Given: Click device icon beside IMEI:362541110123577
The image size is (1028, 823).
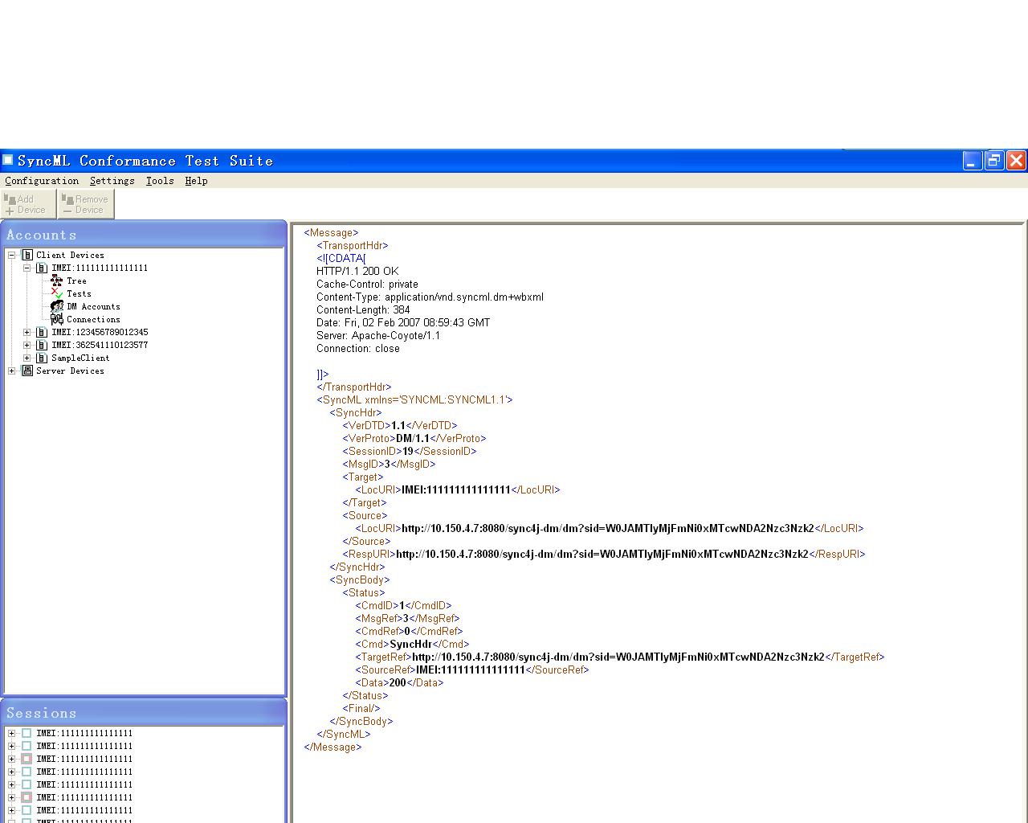Looking at the screenshot, I should pyautogui.click(x=42, y=345).
